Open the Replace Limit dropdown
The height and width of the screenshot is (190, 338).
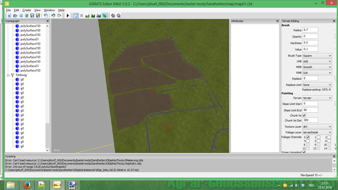(x=317, y=85)
